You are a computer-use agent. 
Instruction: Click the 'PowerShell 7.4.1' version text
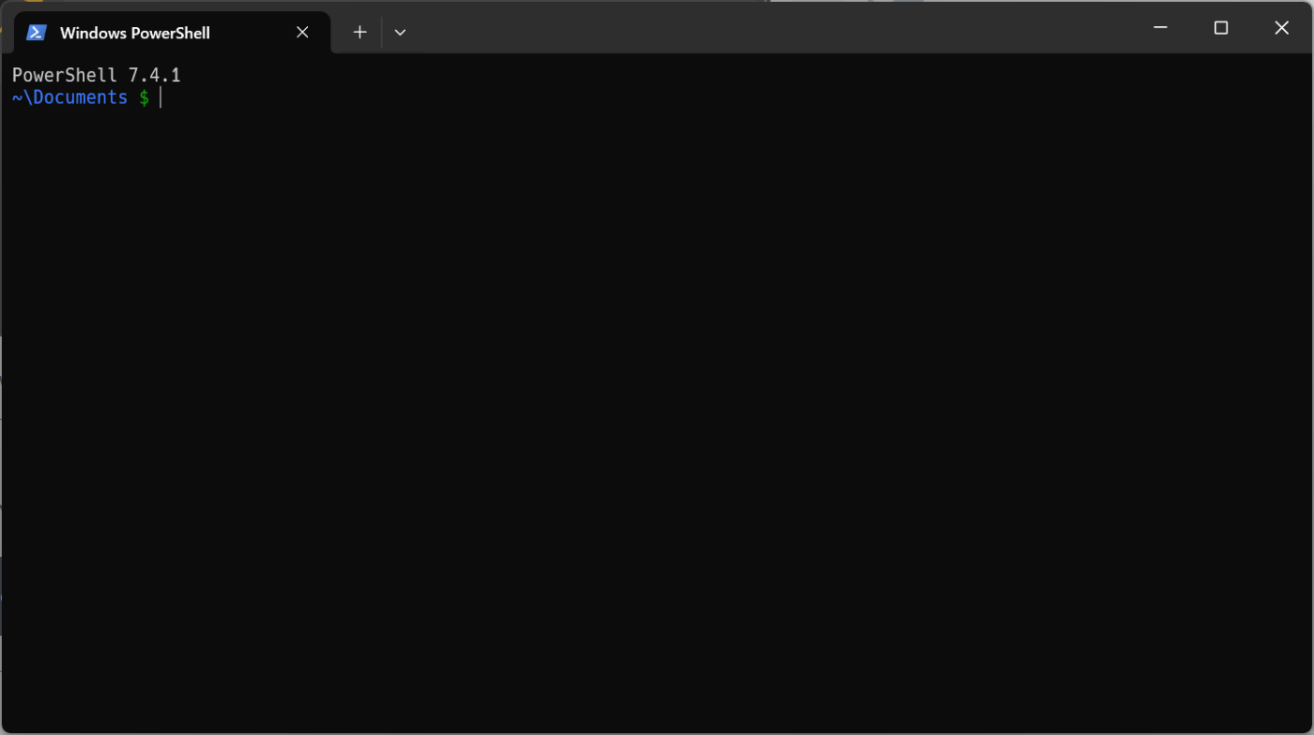click(96, 75)
